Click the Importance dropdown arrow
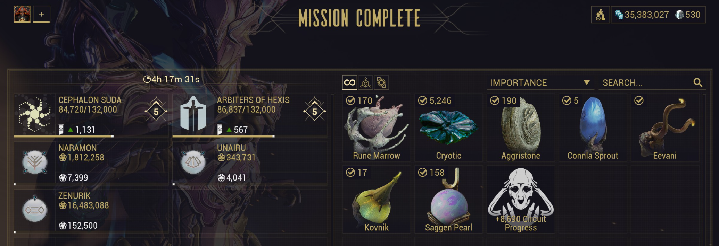The width and height of the screenshot is (719, 246). click(x=587, y=82)
